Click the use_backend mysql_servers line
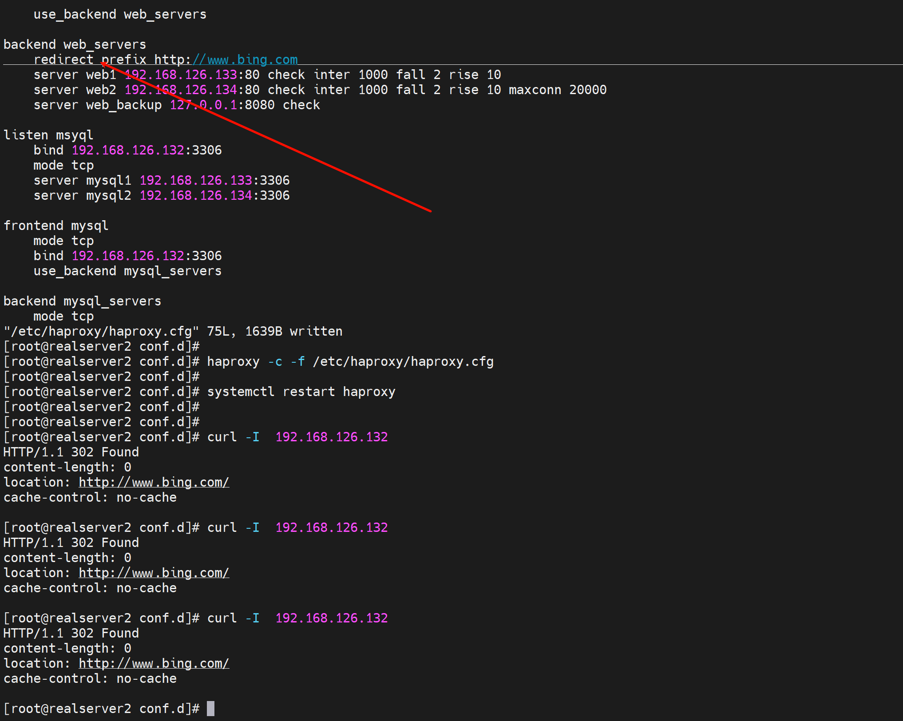Screen dimensions: 903x721 (x=127, y=271)
